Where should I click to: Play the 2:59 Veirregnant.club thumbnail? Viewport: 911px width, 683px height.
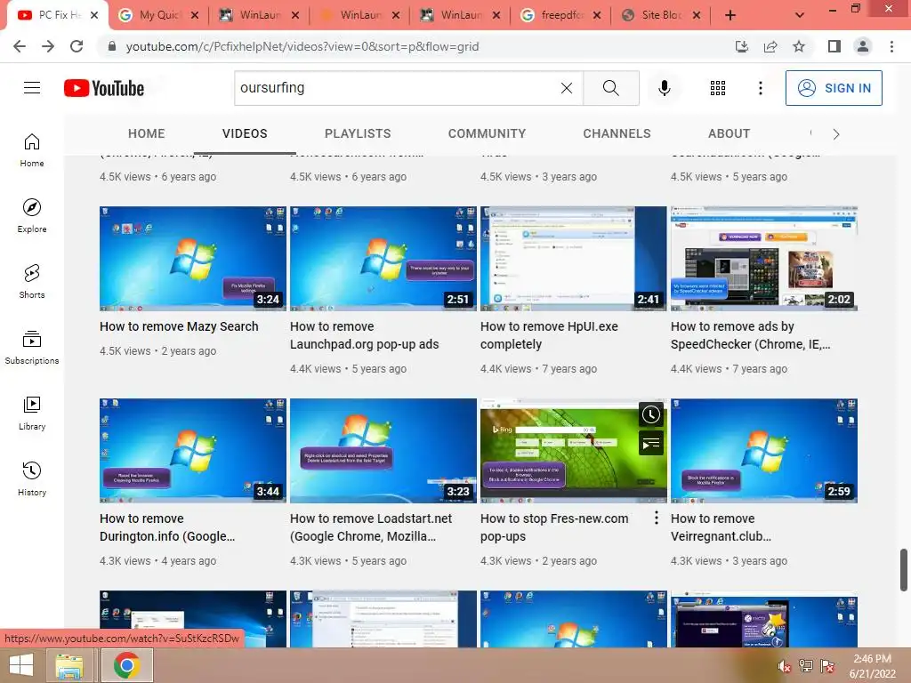point(764,451)
